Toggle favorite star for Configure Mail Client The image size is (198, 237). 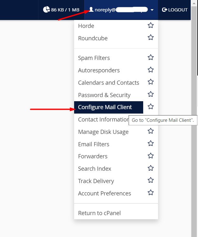[150, 107]
